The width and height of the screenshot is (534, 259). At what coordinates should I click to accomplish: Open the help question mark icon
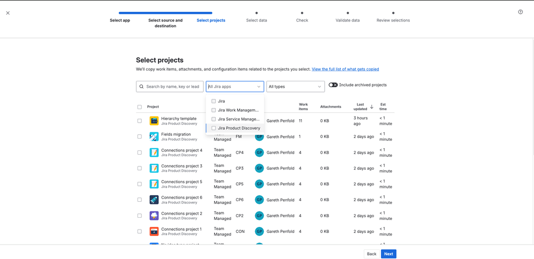click(521, 12)
